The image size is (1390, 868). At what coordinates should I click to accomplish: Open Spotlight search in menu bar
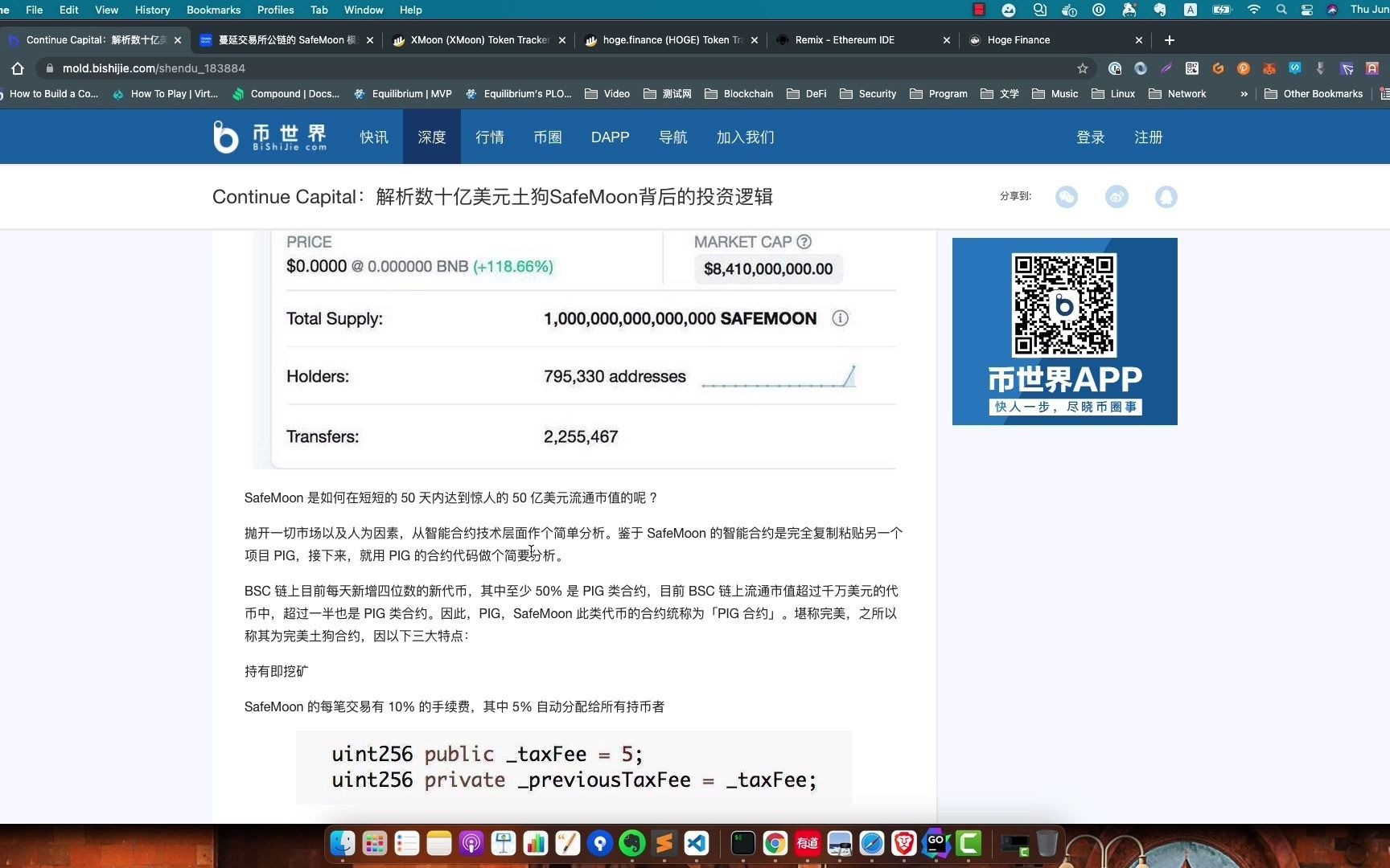1281,10
